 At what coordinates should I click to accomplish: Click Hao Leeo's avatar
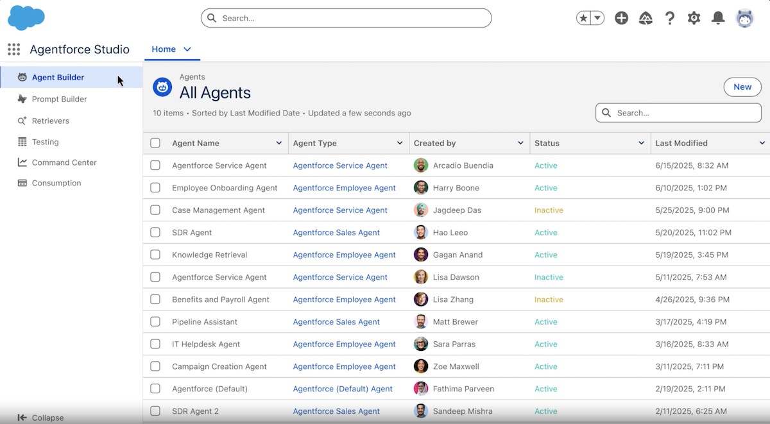tap(421, 232)
